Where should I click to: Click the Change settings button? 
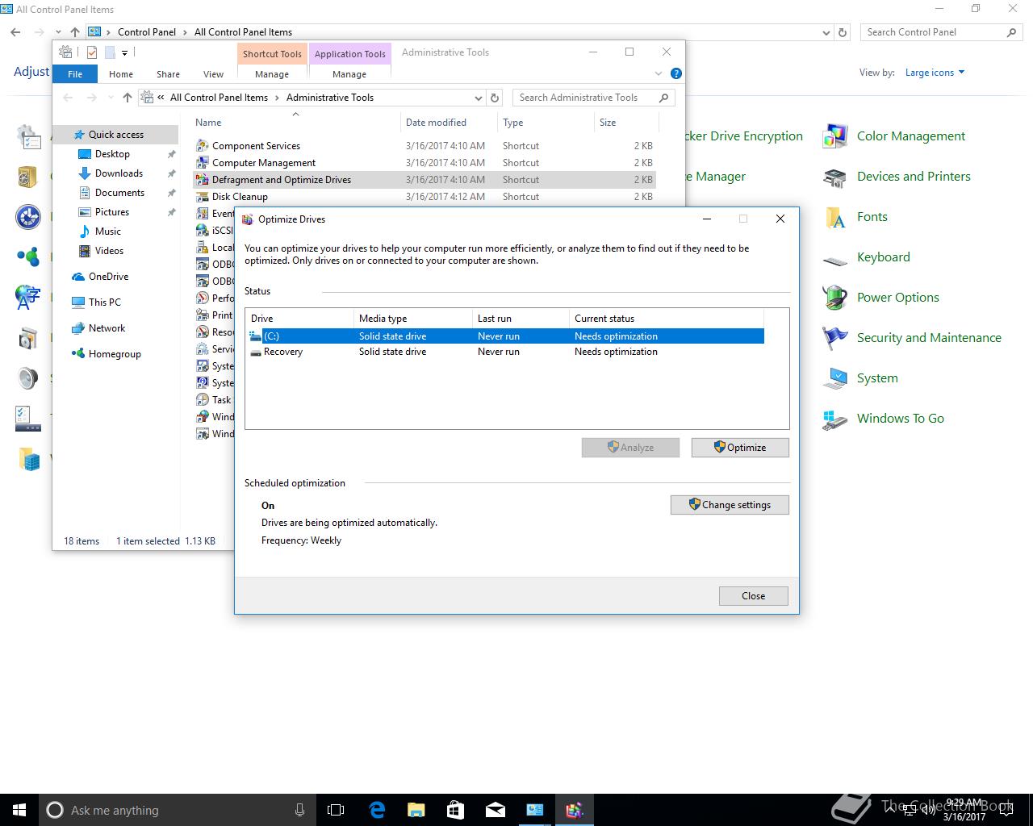(x=730, y=505)
